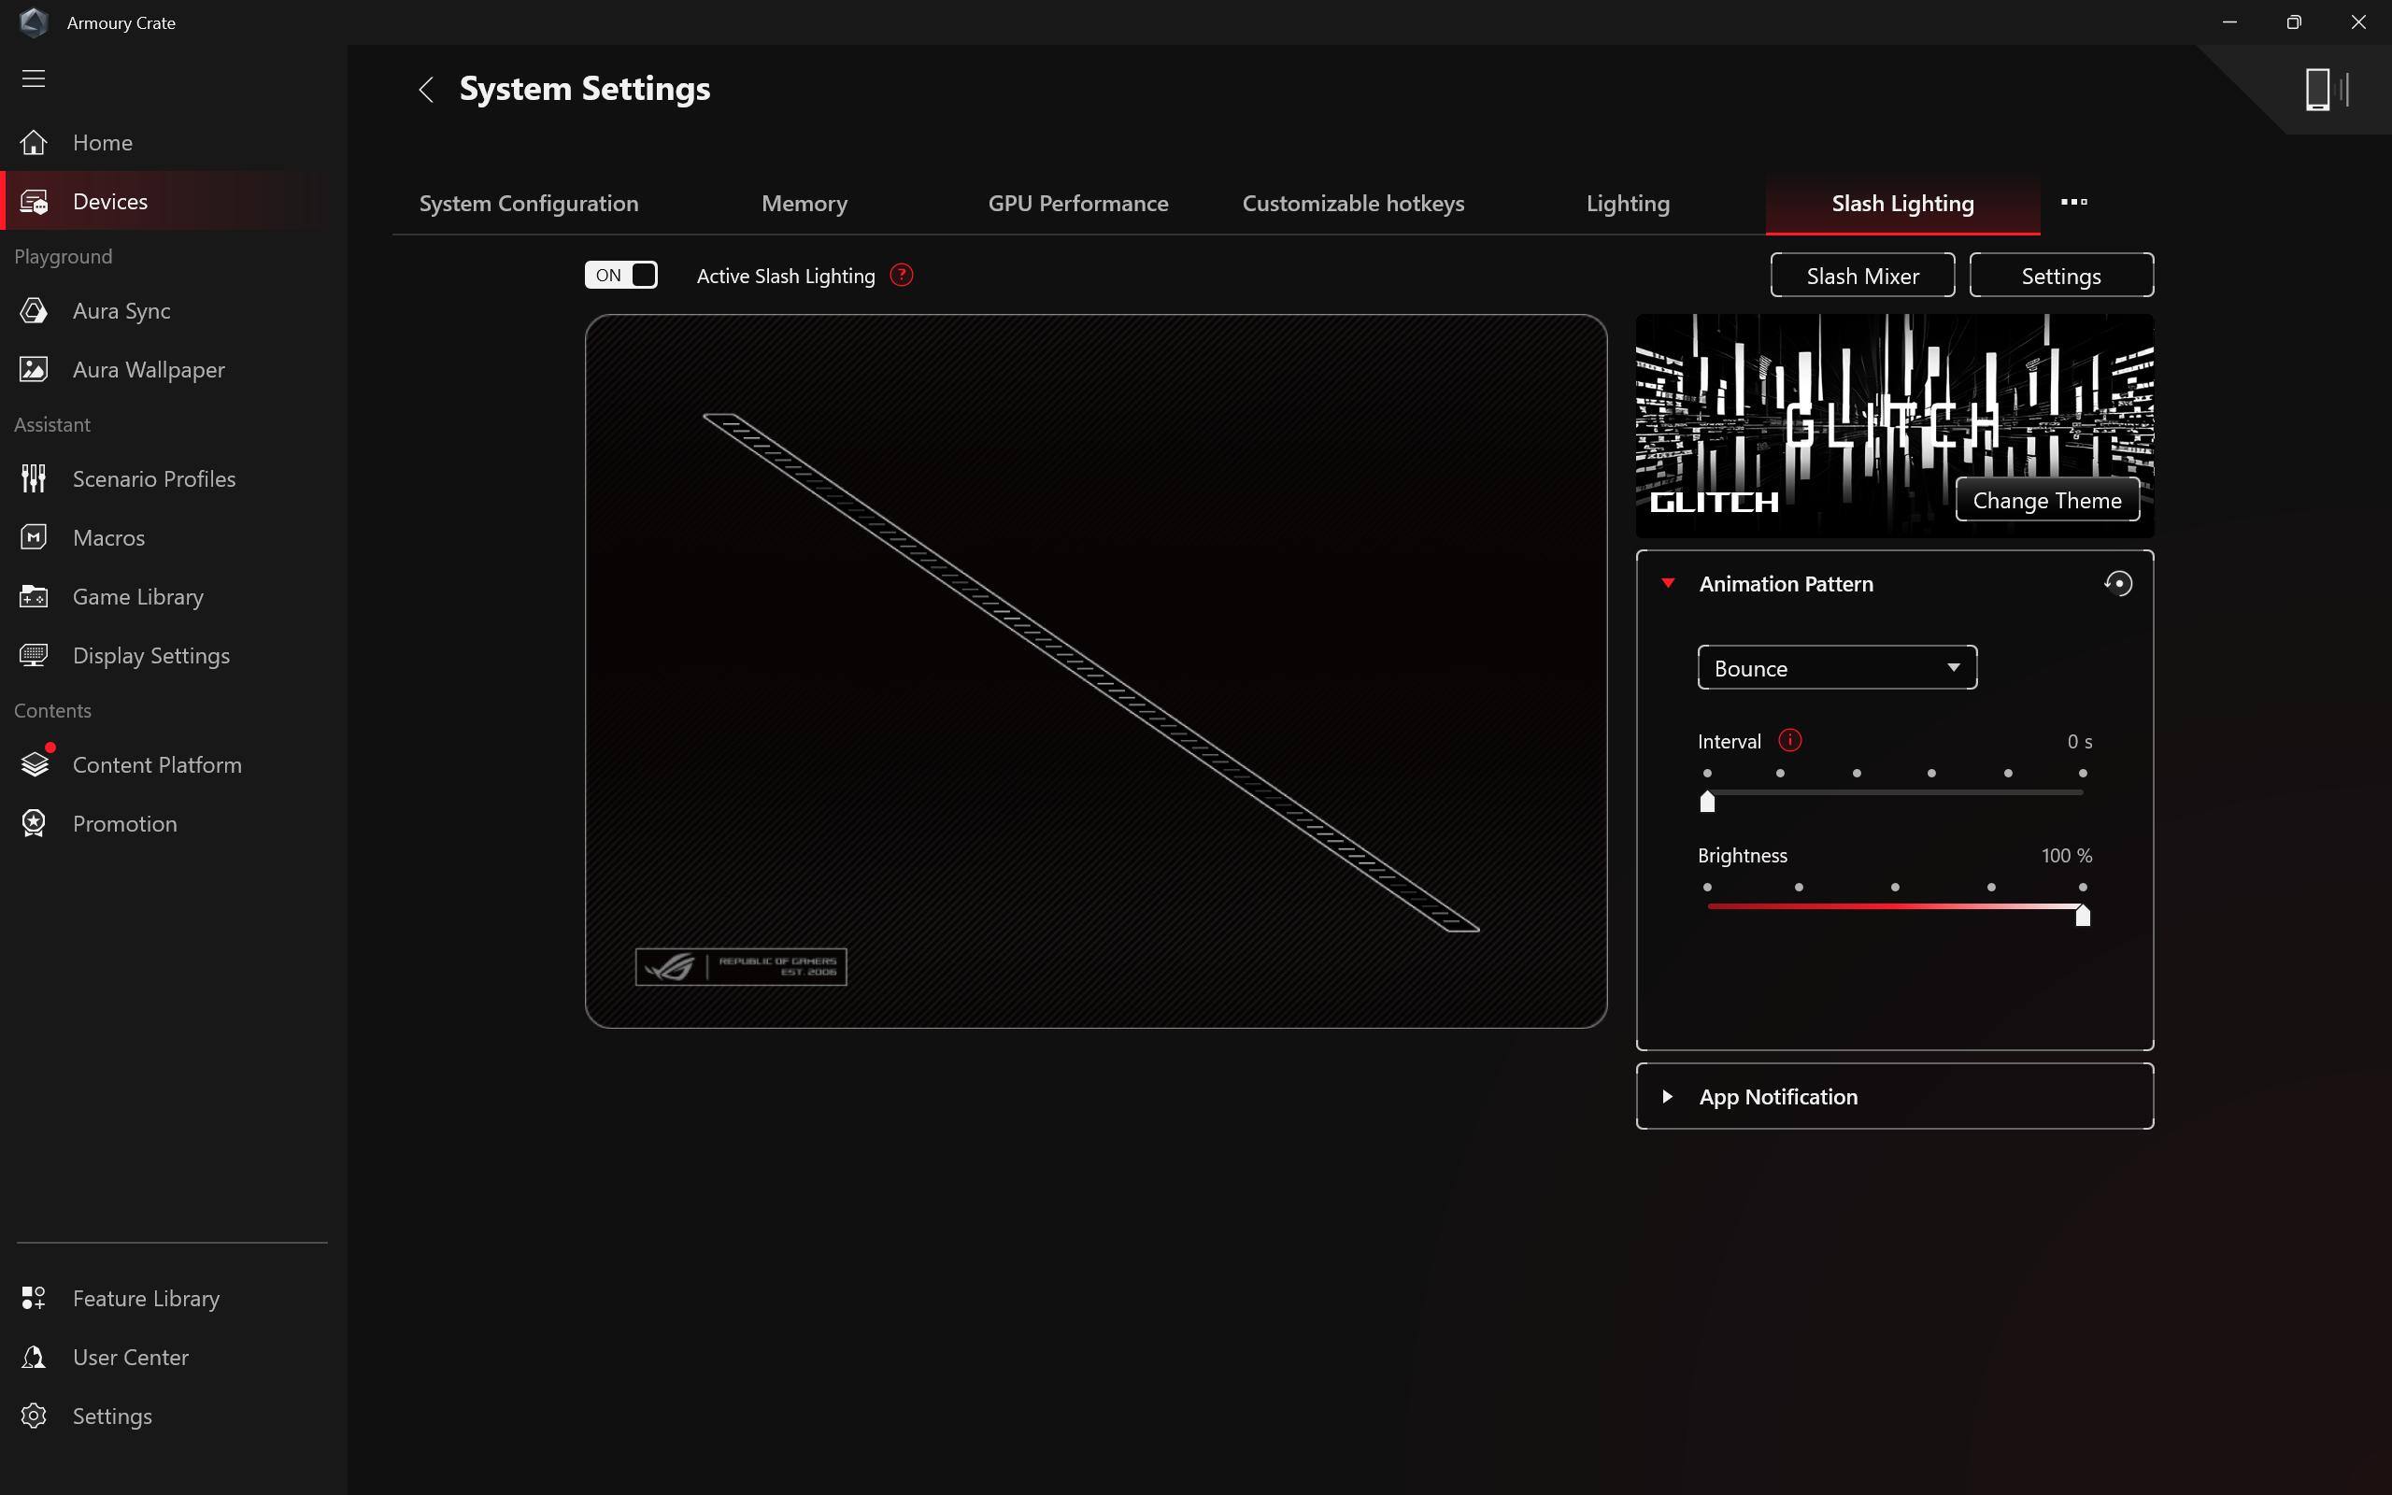The width and height of the screenshot is (2392, 1495).
Task: Click the "Playground" section label
Action: point(64,256)
